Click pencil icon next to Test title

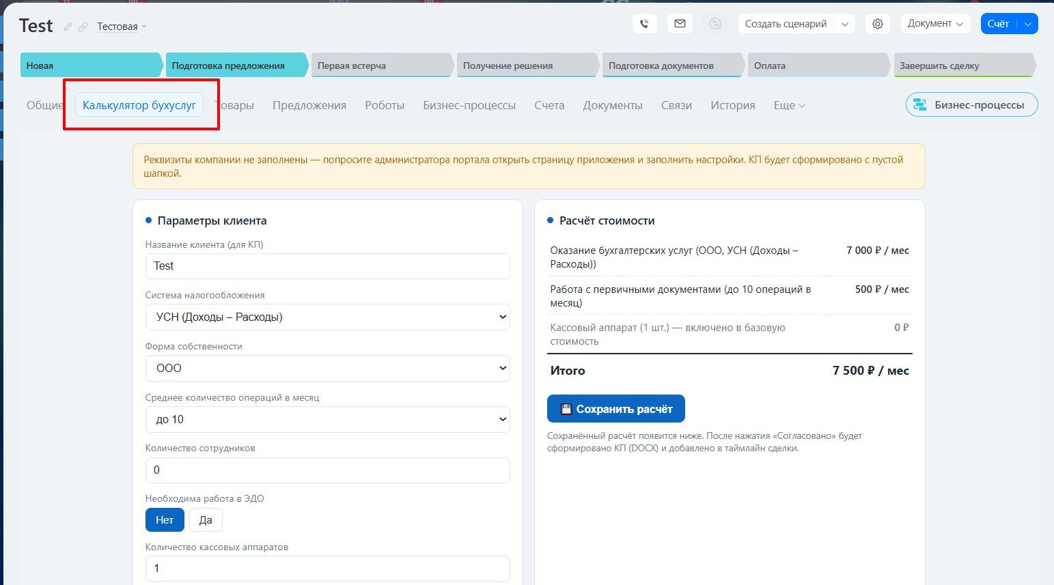pos(68,27)
